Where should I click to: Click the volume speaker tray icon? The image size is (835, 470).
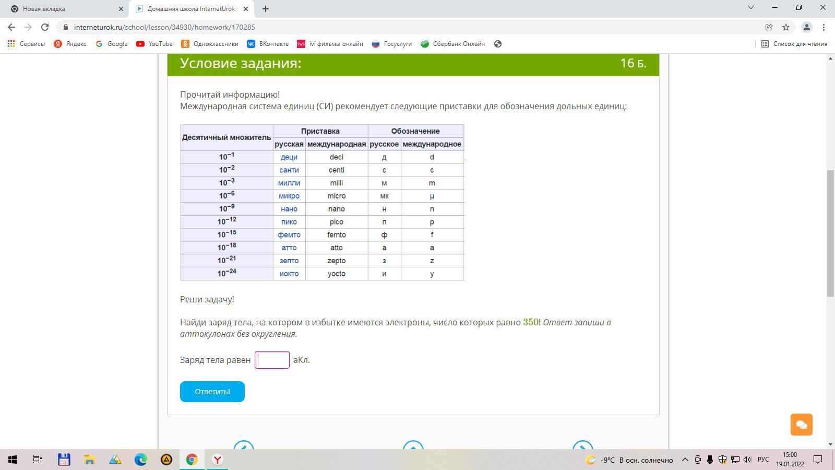(x=747, y=460)
